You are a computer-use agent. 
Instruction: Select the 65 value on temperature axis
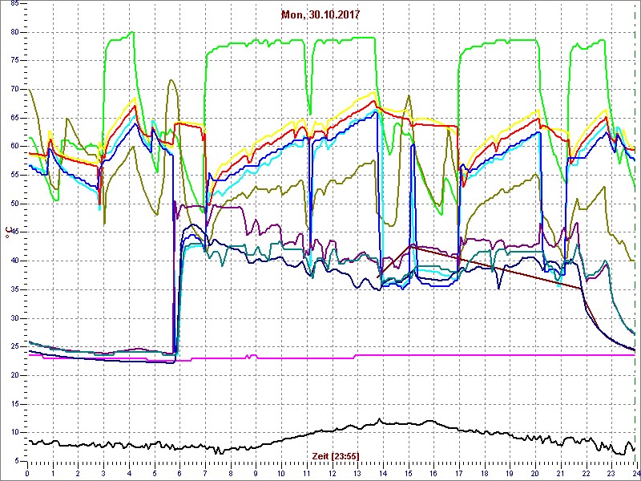[15, 118]
